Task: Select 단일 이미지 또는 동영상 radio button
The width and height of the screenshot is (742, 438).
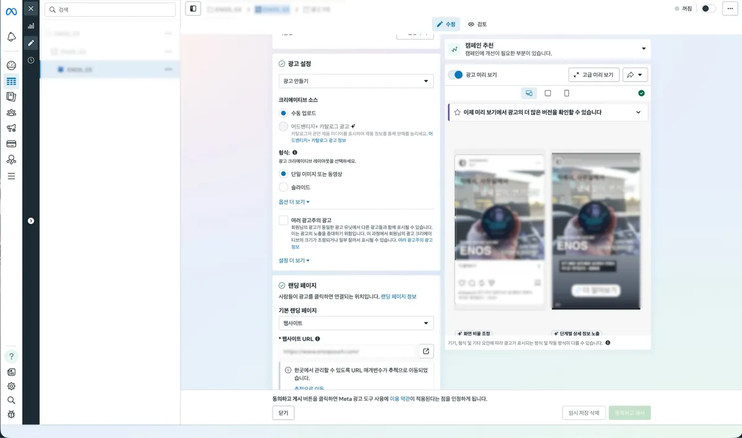Action: click(x=283, y=174)
